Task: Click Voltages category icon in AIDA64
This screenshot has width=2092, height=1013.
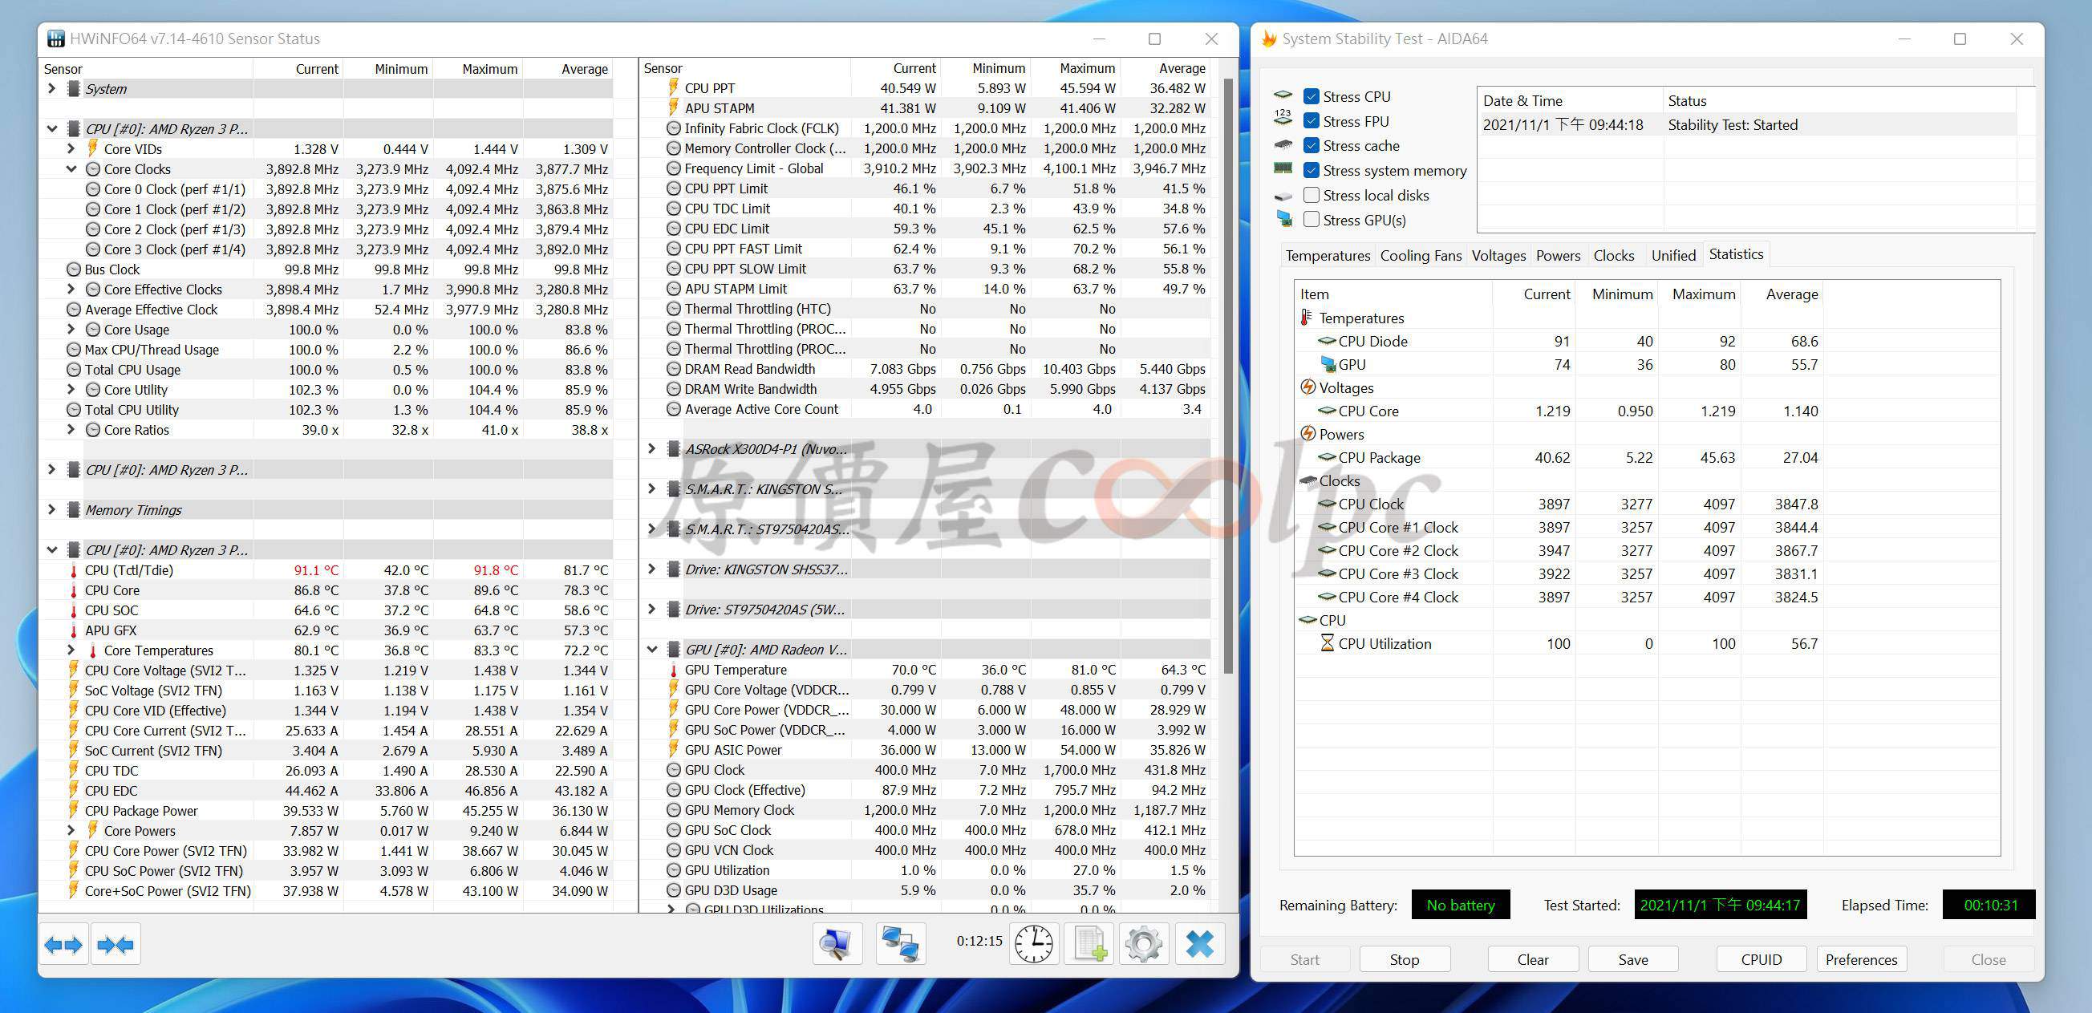Action: click(1307, 387)
